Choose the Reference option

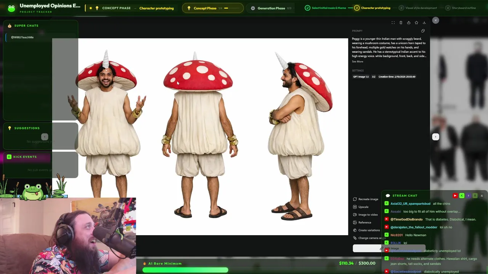click(x=362, y=223)
